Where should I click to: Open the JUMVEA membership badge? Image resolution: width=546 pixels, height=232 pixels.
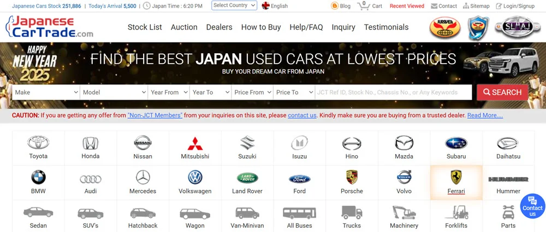pos(445,27)
